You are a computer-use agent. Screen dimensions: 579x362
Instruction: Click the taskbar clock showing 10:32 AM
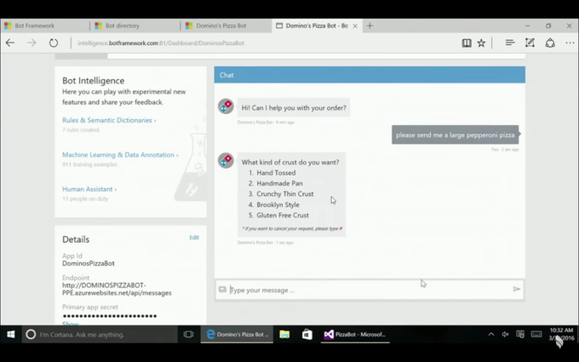coord(561,334)
